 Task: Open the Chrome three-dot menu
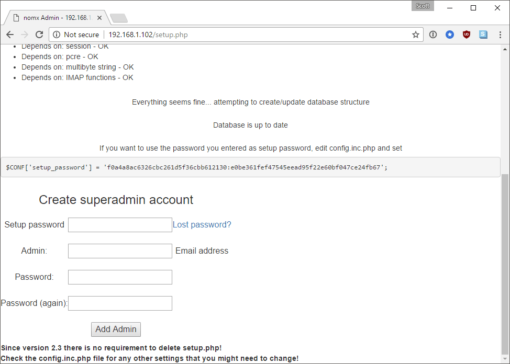[500, 35]
